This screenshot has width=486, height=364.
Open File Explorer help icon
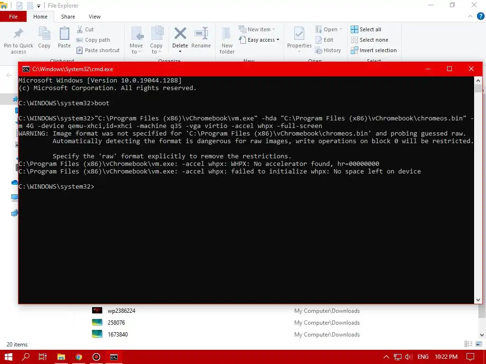(x=480, y=17)
